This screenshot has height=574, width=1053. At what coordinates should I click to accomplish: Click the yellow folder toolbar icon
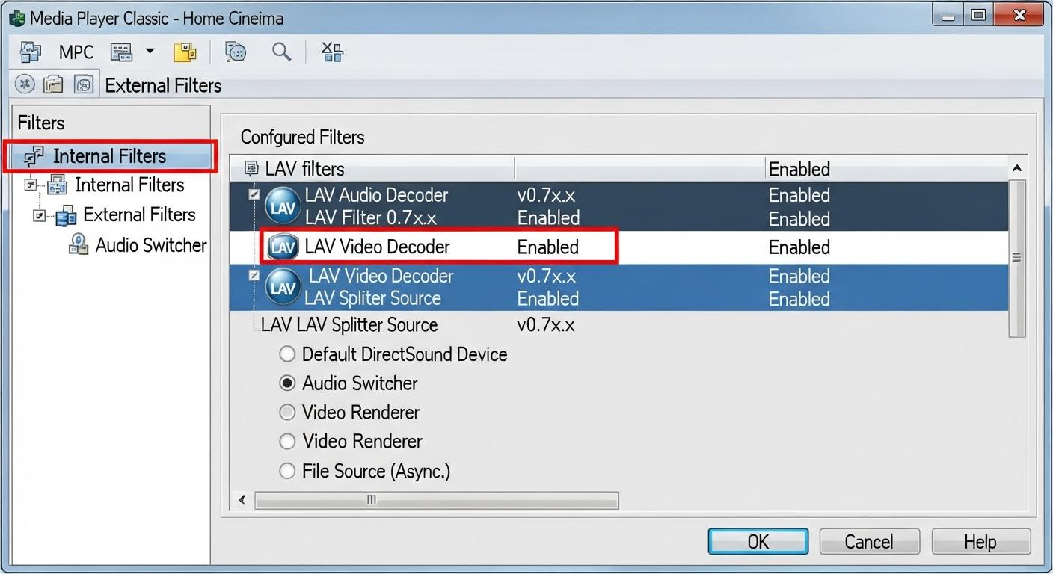(x=185, y=52)
